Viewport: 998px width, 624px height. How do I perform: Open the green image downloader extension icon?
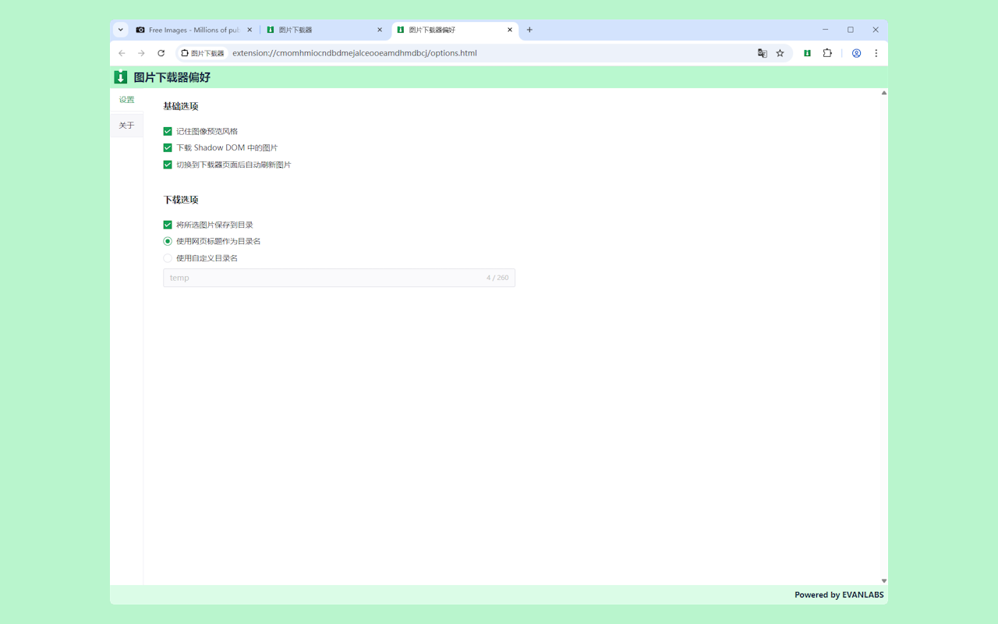click(808, 53)
